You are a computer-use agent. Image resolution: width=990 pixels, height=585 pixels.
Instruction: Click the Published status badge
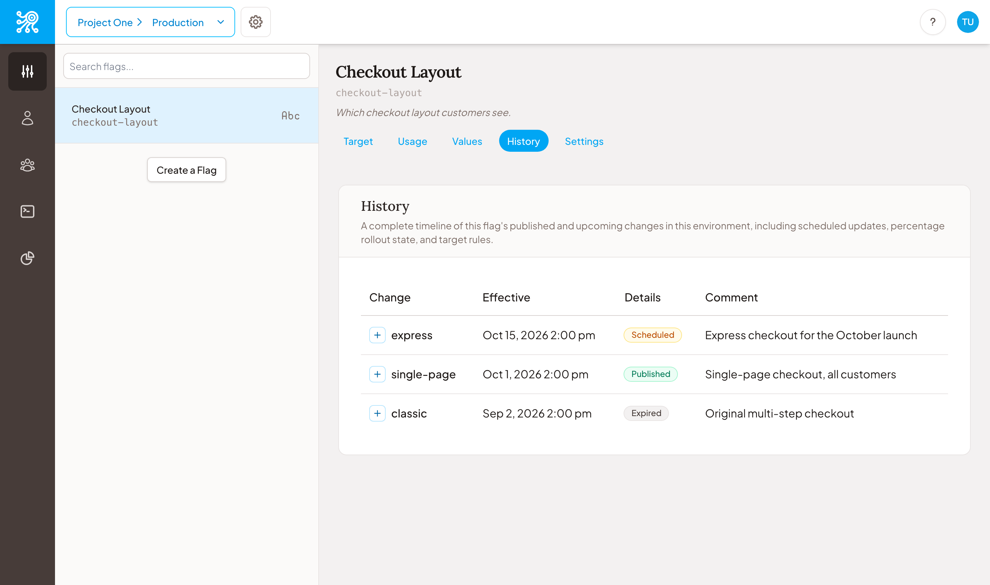651,374
